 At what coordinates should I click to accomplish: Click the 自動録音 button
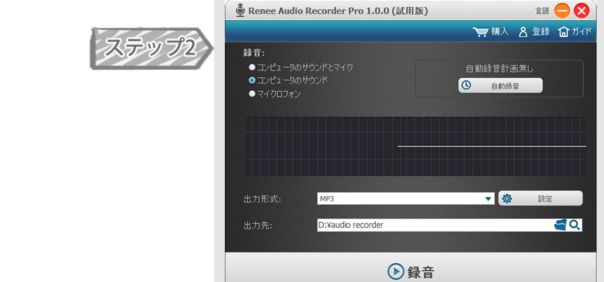click(x=501, y=85)
